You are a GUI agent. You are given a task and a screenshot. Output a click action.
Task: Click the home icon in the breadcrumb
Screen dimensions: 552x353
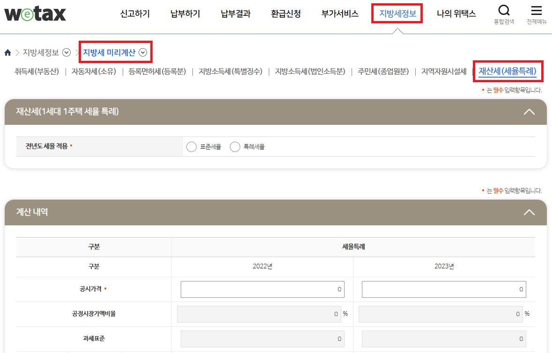point(7,53)
